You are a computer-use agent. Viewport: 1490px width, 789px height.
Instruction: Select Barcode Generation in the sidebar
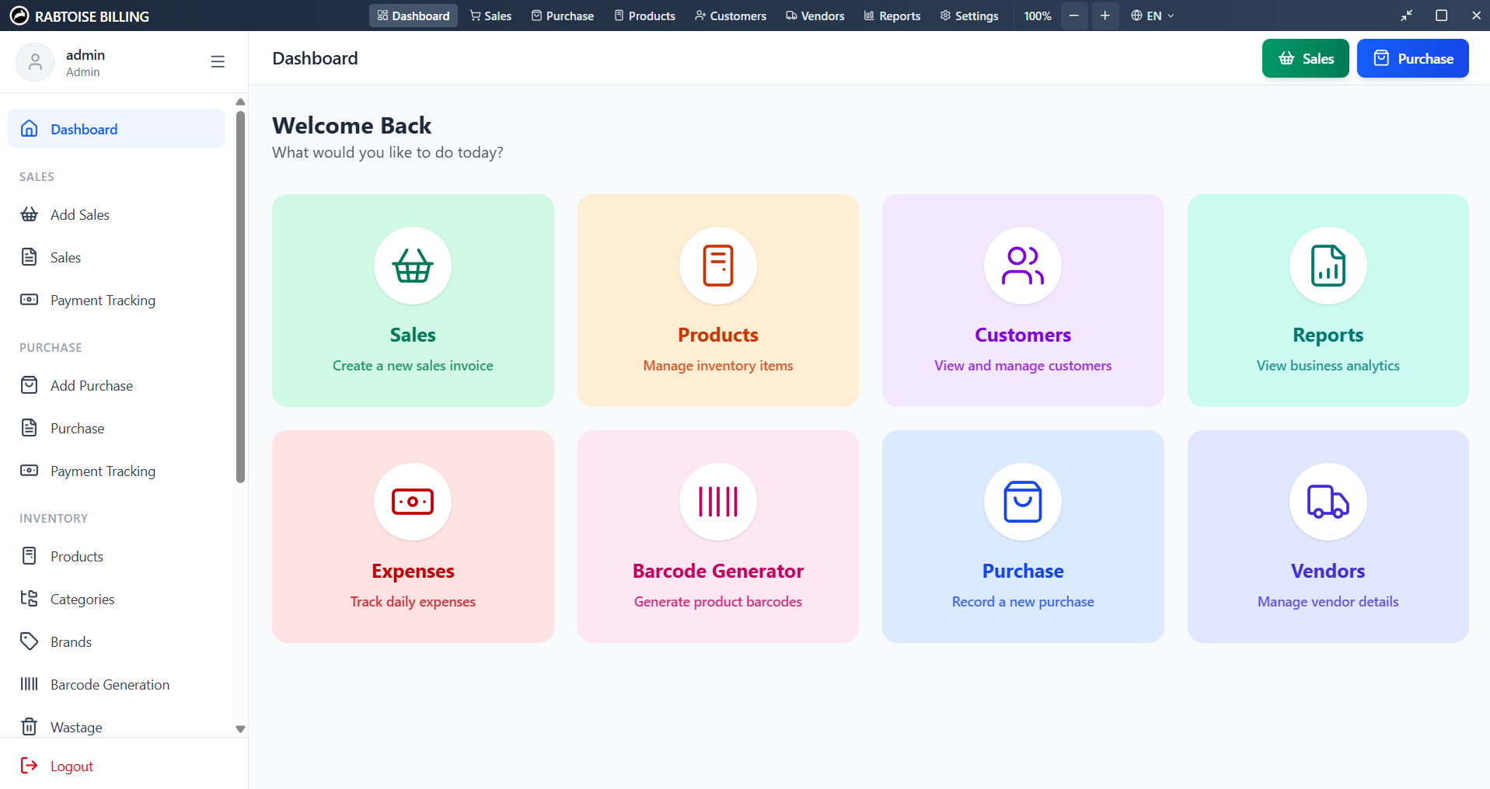pos(117,684)
